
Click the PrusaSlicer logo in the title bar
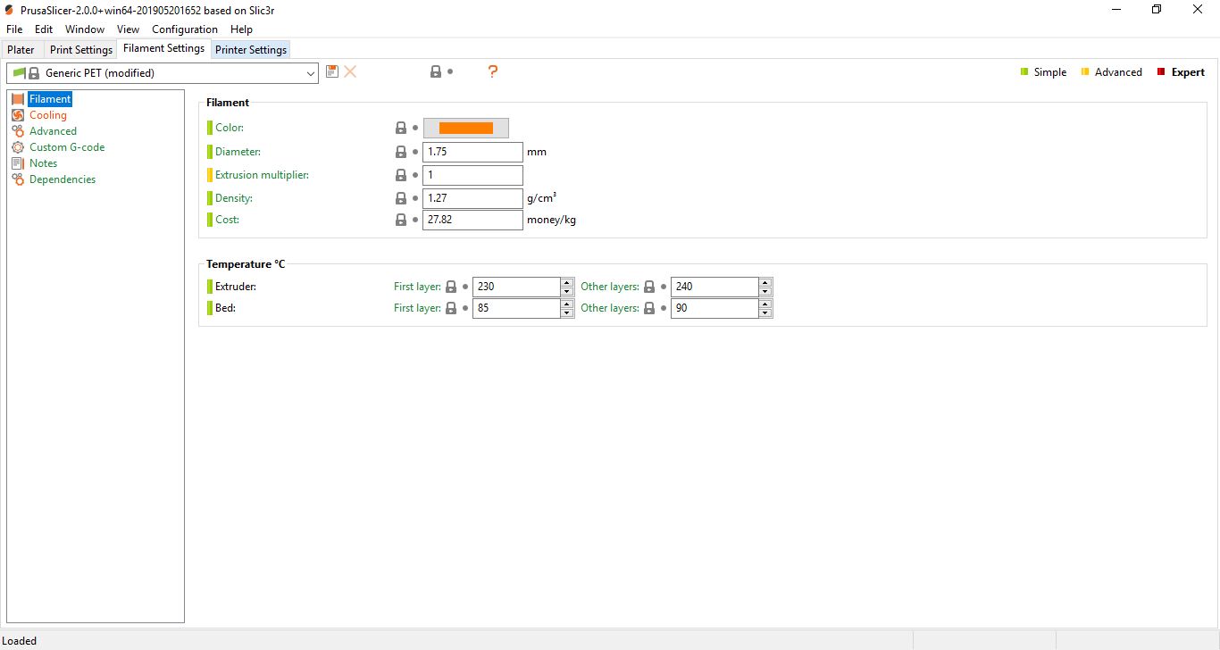click(x=9, y=9)
